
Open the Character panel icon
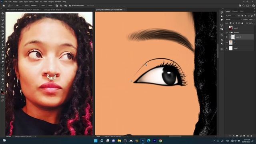222,40
